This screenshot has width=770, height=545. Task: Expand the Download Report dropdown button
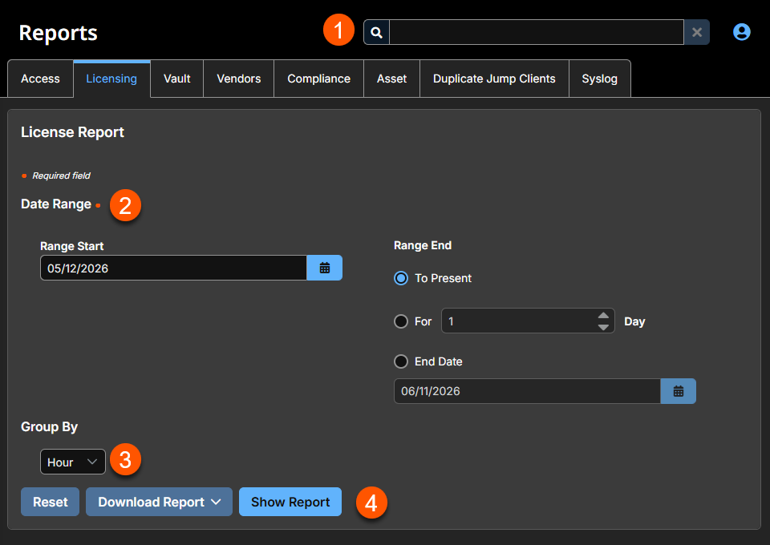159,502
